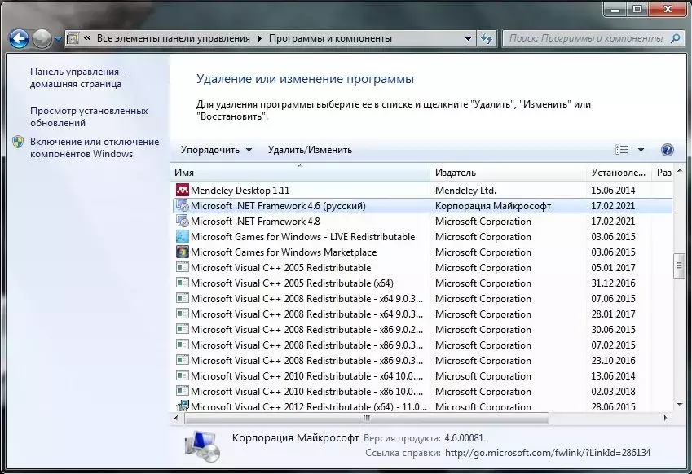Click install date '02.03.2018'
This screenshot has width=692, height=474.
613,391
